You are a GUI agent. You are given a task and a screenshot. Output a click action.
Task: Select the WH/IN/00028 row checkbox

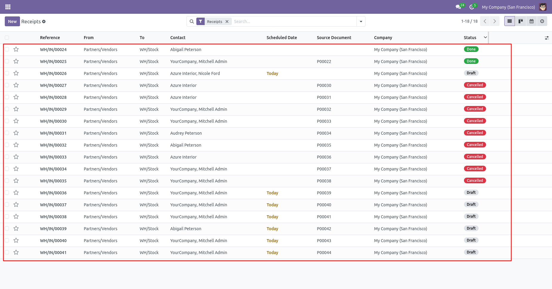(7, 97)
